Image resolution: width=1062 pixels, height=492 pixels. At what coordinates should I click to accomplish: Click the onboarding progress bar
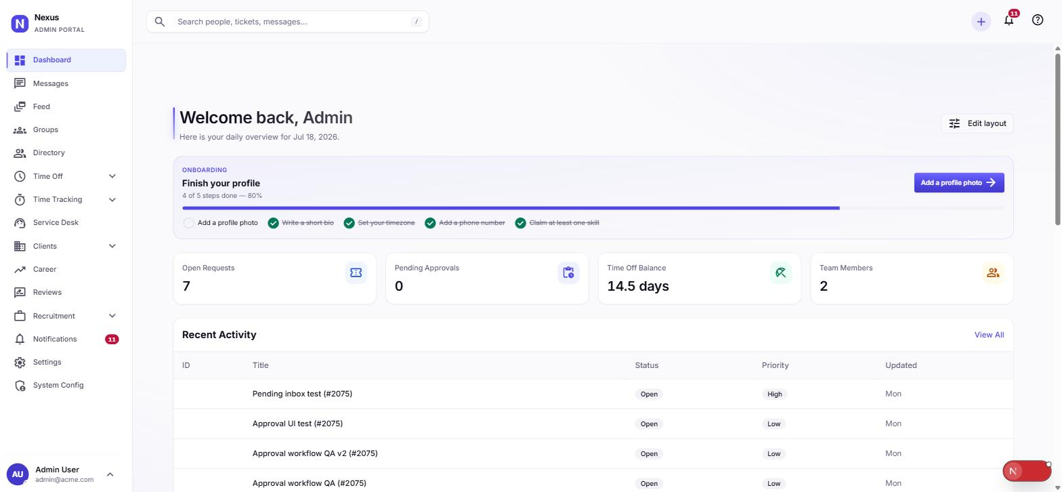(x=593, y=208)
